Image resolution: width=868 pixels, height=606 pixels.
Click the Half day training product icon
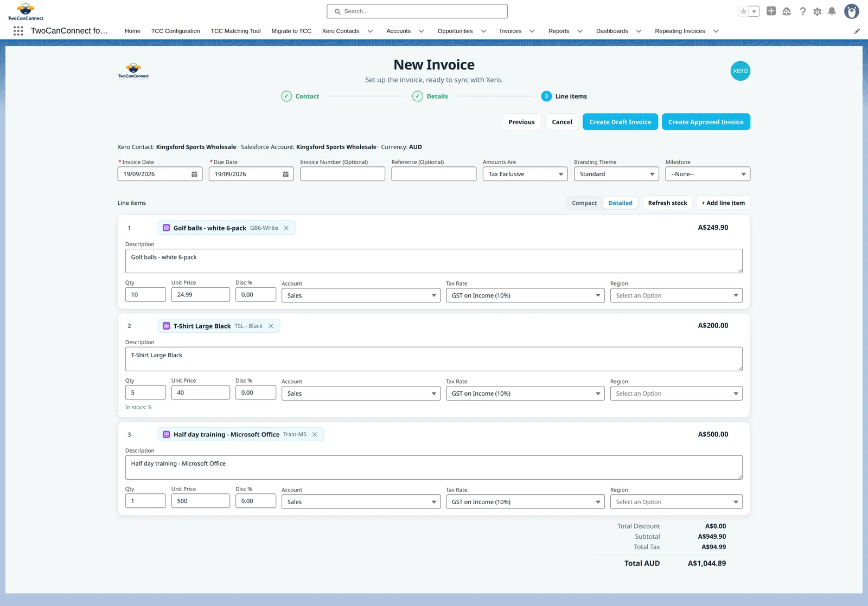click(x=167, y=434)
